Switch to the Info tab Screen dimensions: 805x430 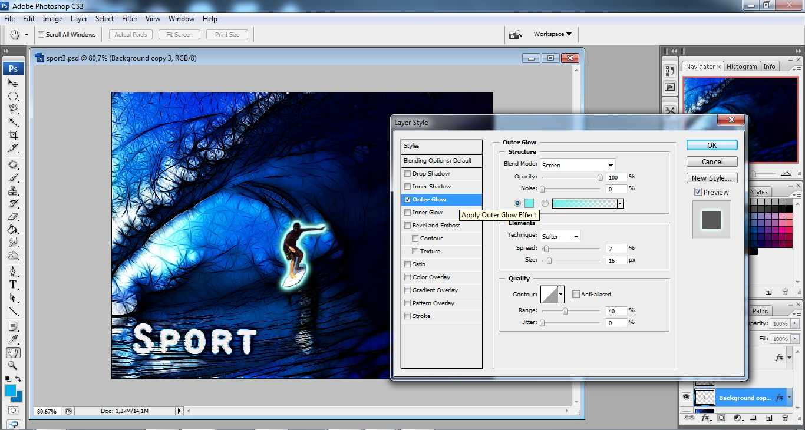pos(770,67)
